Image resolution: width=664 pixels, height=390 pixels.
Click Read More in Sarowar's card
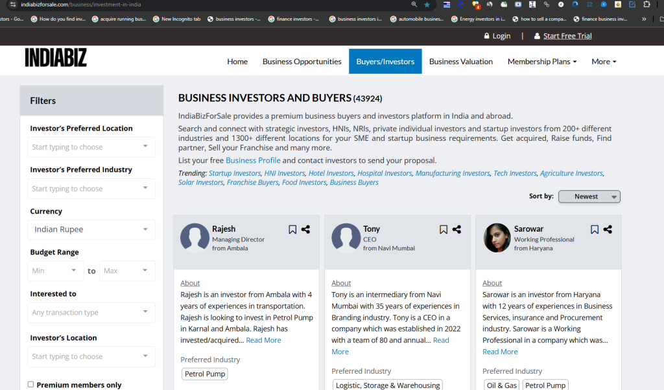click(500, 352)
